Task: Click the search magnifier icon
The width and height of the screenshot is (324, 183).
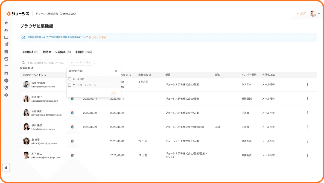Action: (x=24, y=63)
